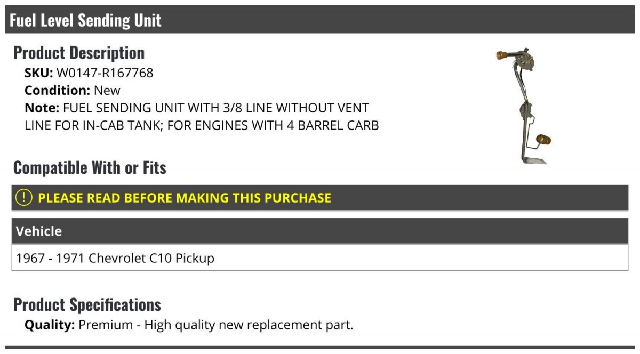Click the "Note:" label
The image size is (640, 354).
click(x=42, y=108)
